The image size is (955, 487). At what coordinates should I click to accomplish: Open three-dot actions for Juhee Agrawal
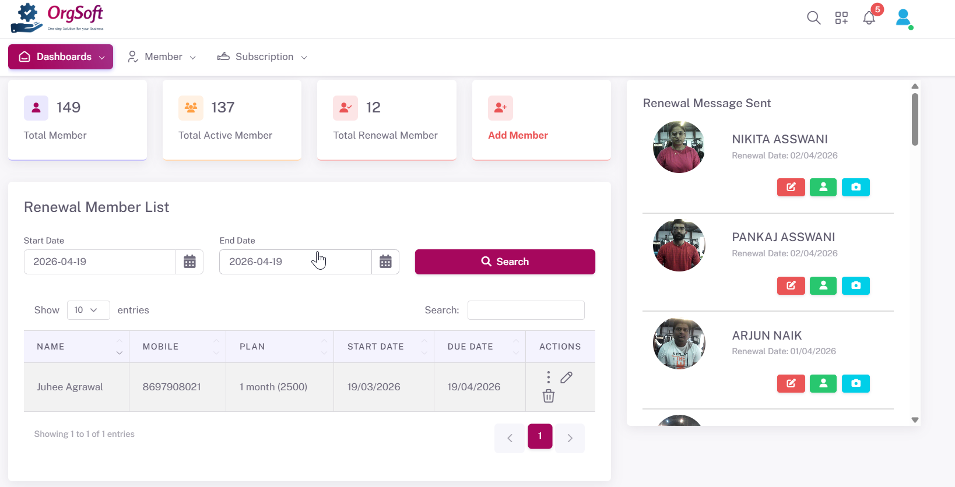[549, 377]
